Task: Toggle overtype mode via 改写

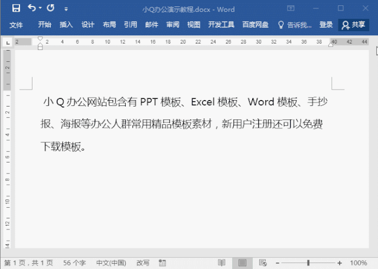Action: pos(143,263)
